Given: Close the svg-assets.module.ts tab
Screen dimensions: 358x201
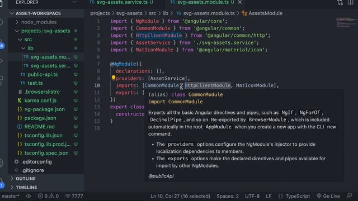Looking at the screenshot, I should [240, 2].
